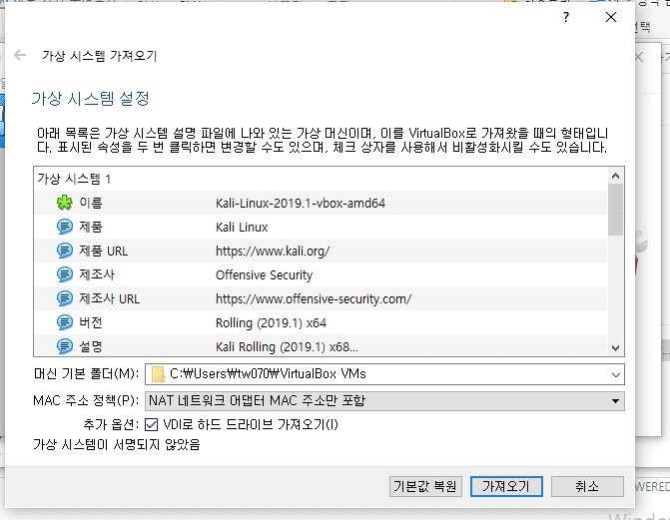
Task: Select the Kali Rolling (2019.1) x68... description value
Action: [x=287, y=346]
